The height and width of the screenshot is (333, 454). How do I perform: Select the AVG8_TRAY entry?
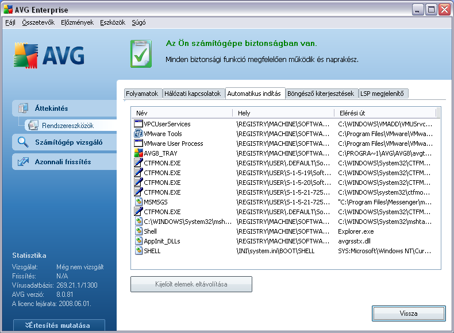[x=160, y=153]
